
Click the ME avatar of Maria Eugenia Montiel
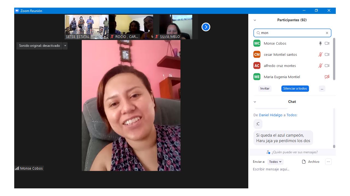(257, 77)
